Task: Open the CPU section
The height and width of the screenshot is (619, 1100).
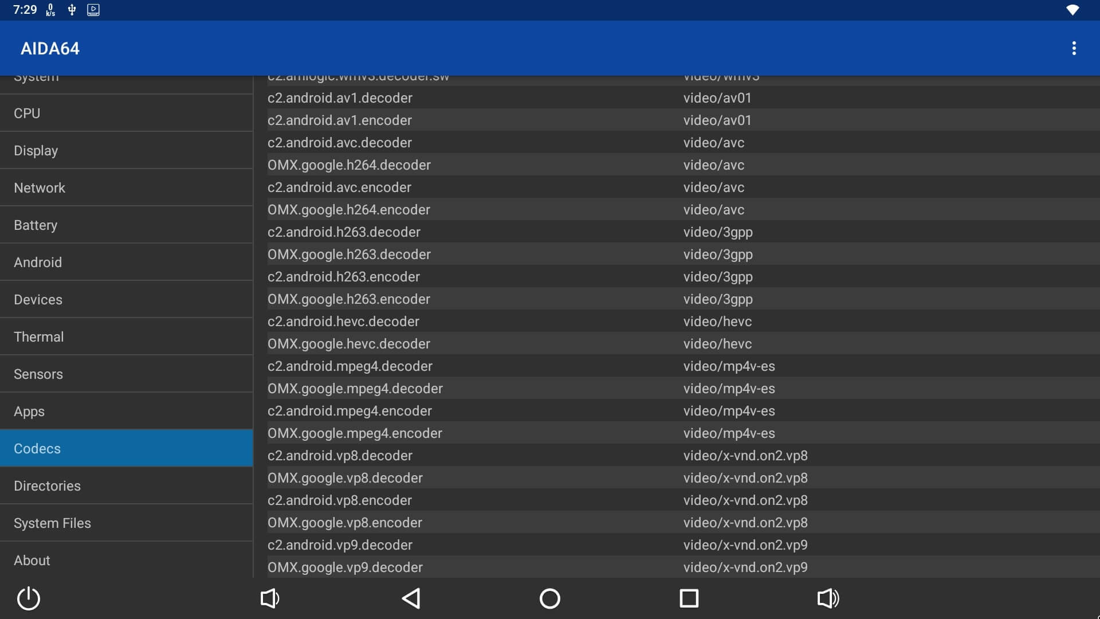Action: tap(126, 113)
